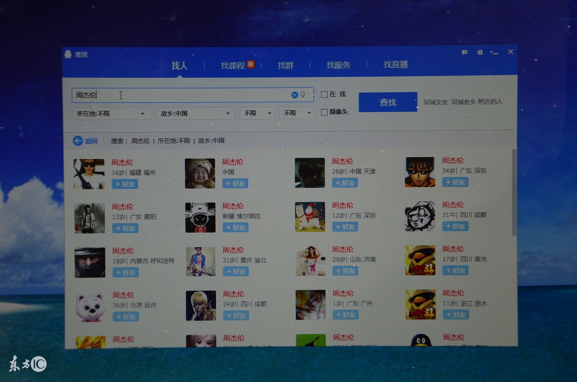Open avatar of 31岁 四川 成都 user

(x=420, y=216)
